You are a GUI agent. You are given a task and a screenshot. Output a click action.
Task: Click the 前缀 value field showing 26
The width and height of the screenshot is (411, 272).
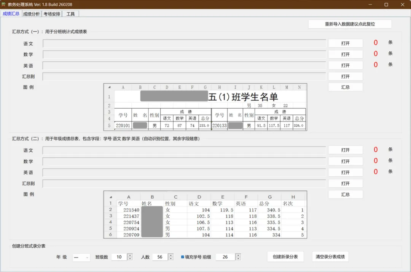(225, 257)
